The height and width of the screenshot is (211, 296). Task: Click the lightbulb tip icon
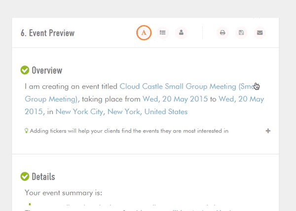tap(26, 131)
